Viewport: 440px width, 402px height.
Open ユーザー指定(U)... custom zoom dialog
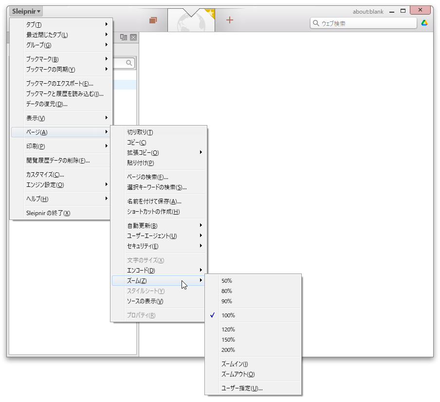(253, 388)
